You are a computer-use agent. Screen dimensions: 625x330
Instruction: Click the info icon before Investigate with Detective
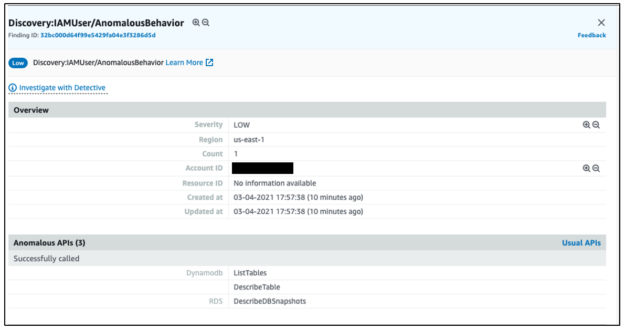tap(12, 87)
